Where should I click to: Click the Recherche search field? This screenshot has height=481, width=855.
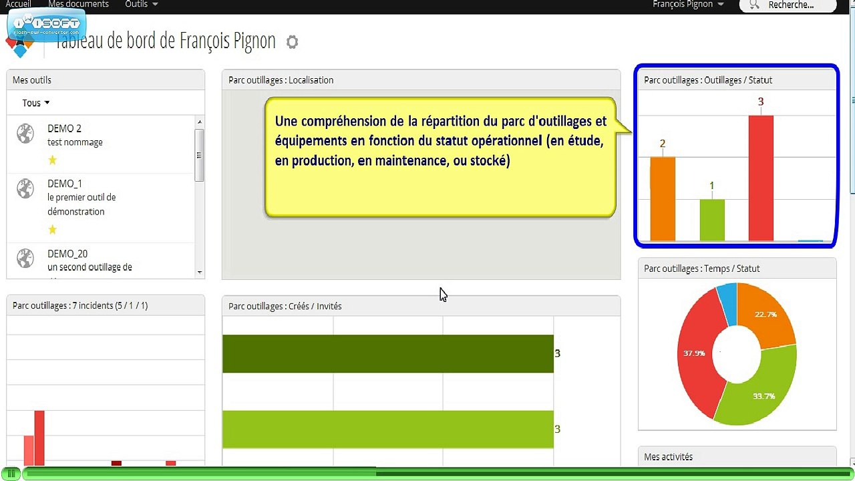click(788, 5)
